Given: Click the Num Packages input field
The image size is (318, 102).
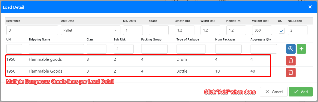Looking at the screenshot, I should 228,49.
